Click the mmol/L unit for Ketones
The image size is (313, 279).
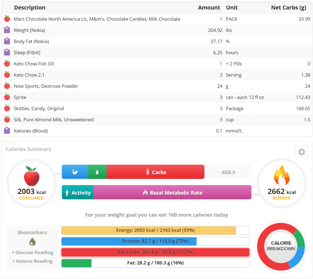click(x=234, y=131)
